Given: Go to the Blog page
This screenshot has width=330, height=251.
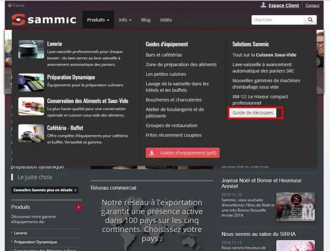Looking at the screenshot, I should 146,20.
